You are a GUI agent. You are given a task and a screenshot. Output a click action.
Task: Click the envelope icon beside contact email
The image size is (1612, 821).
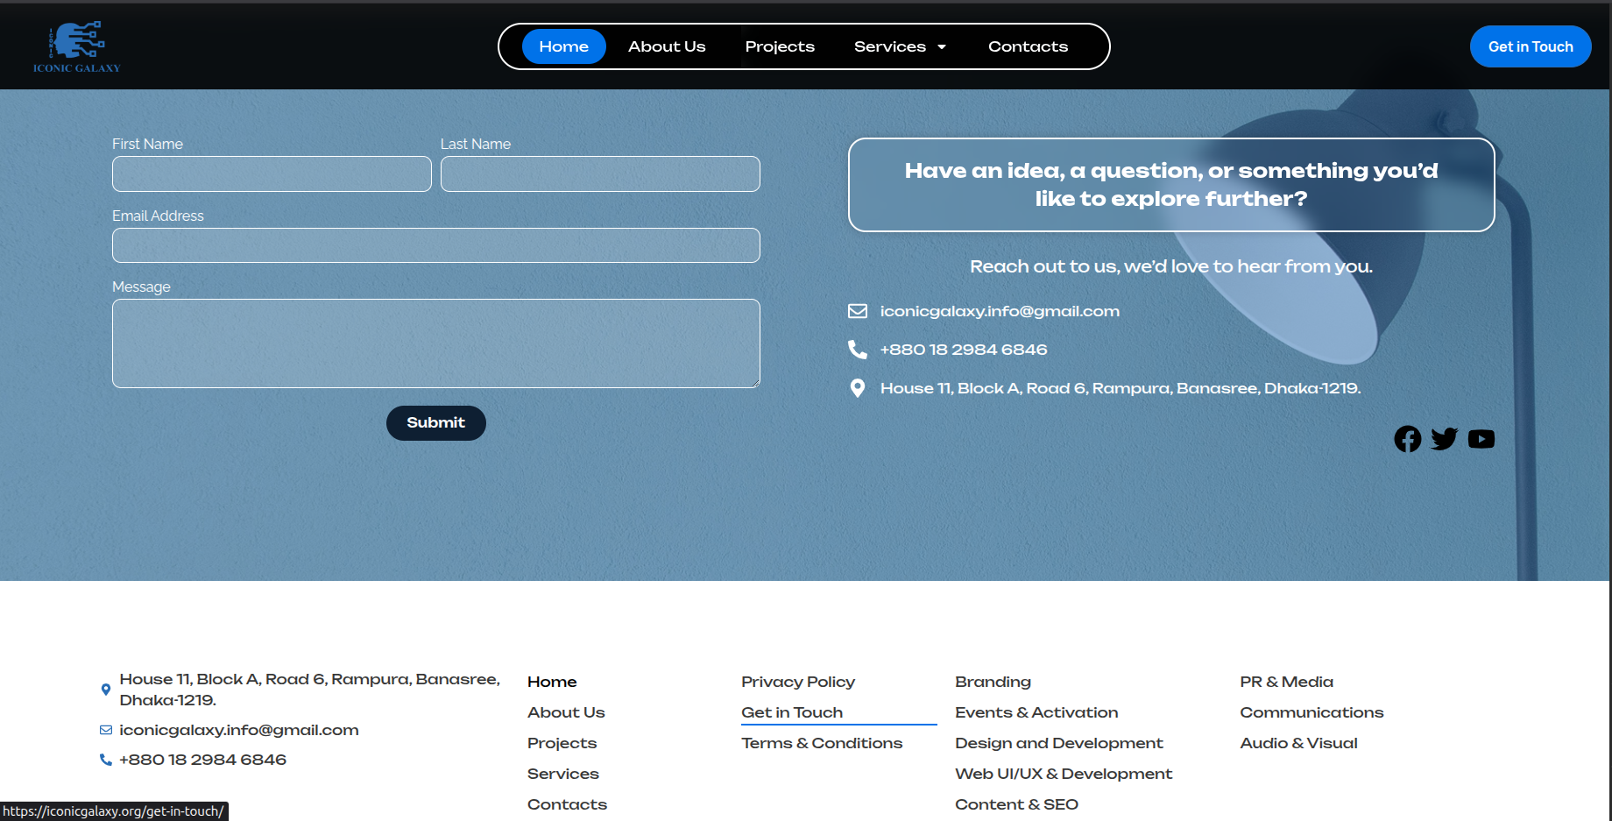point(858,311)
